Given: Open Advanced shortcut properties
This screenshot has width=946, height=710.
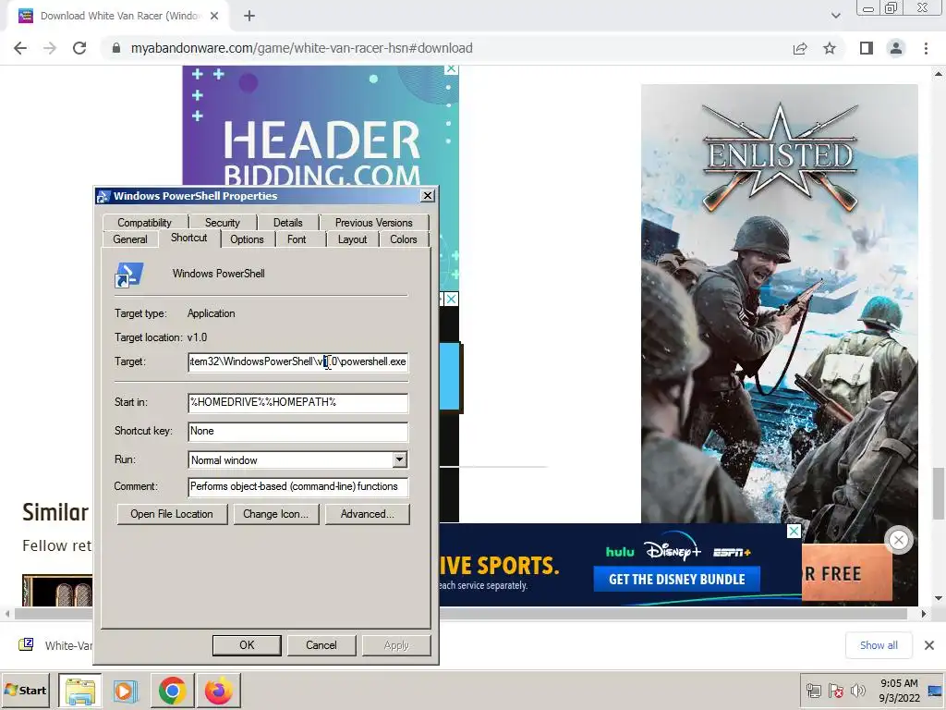Looking at the screenshot, I should [368, 514].
